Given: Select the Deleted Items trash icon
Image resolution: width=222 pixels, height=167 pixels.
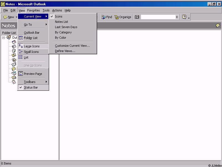Looking at the screenshot, I should pyautogui.click(x=14, y=51).
